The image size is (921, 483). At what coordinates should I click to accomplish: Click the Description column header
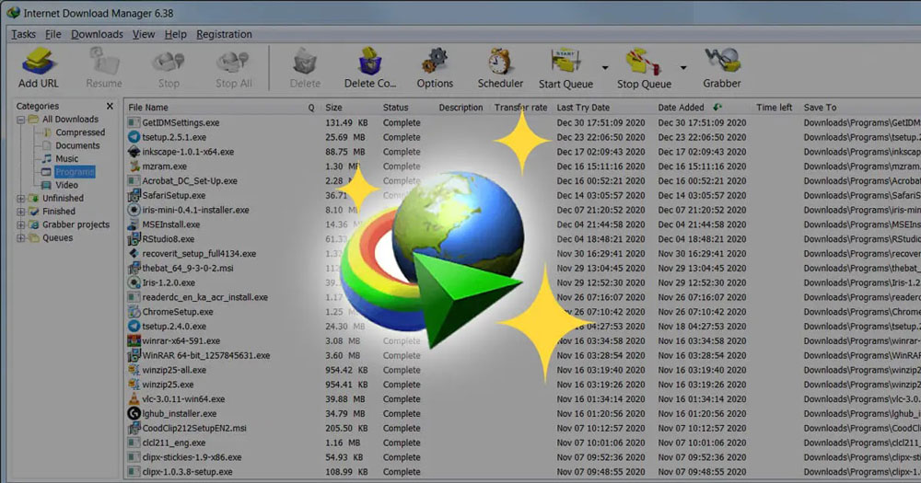[x=460, y=108]
